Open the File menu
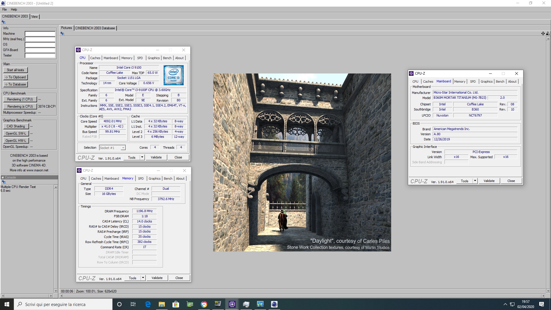 point(4,9)
